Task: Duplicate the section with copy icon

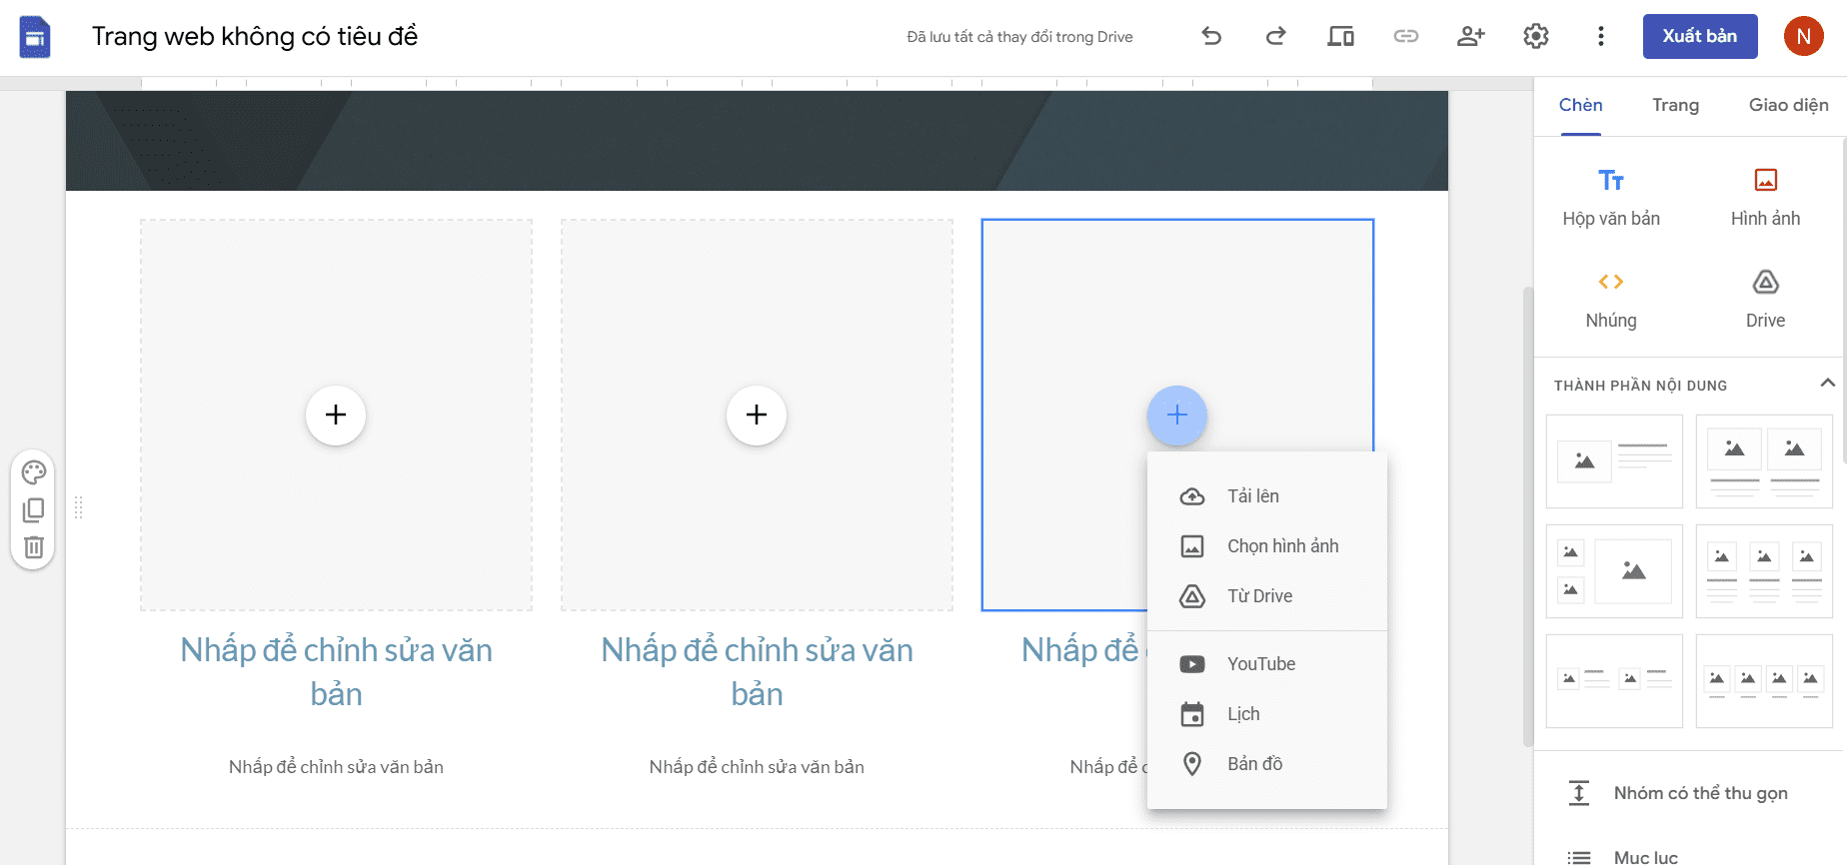Action: pyautogui.click(x=34, y=510)
